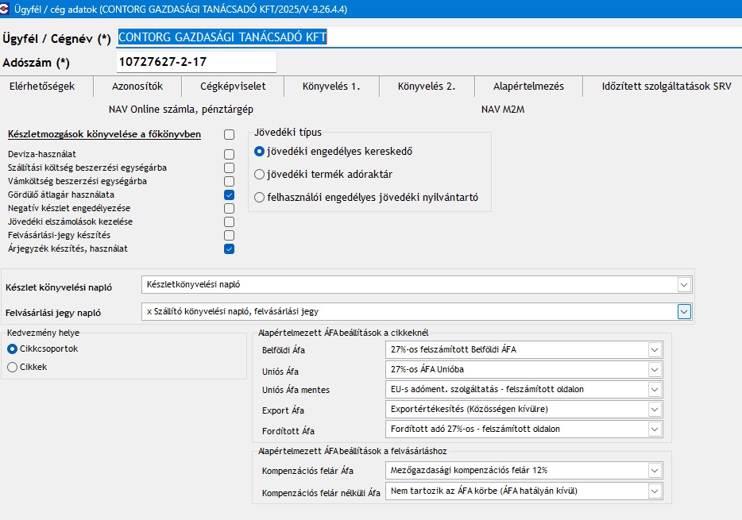This screenshot has height=520, width=742.
Task: Click Fordított adó 27%-os value
Action: [x=475, y=429]
